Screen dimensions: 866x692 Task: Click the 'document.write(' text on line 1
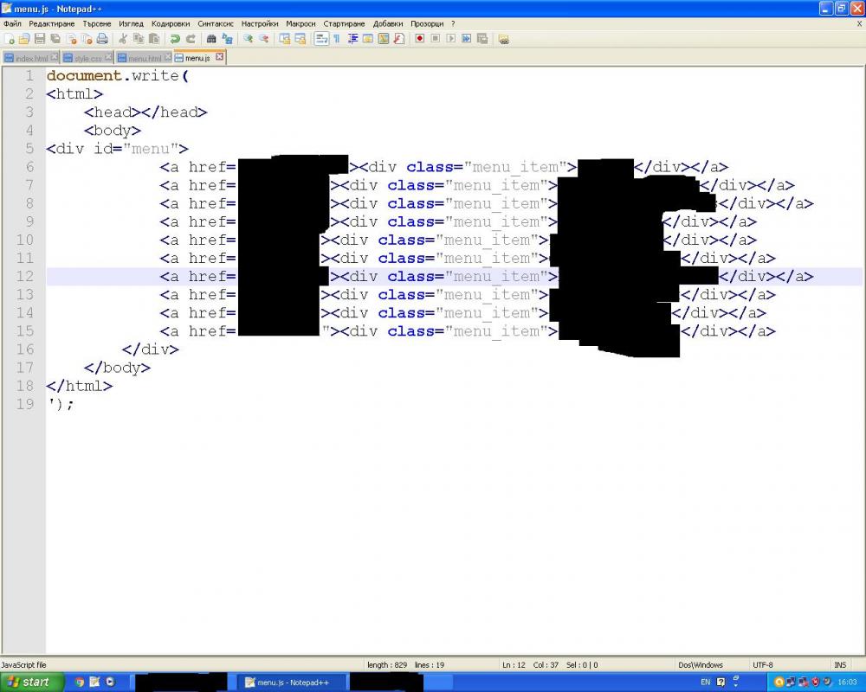tap(118, 75)
